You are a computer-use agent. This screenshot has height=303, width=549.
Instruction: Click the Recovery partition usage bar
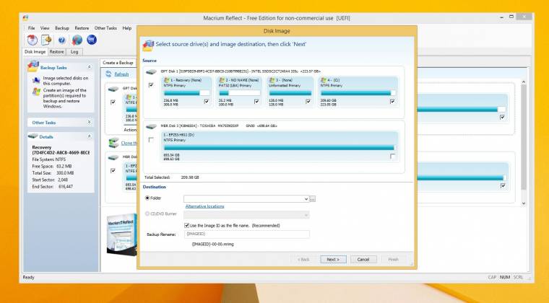click(x=186, y=93)
